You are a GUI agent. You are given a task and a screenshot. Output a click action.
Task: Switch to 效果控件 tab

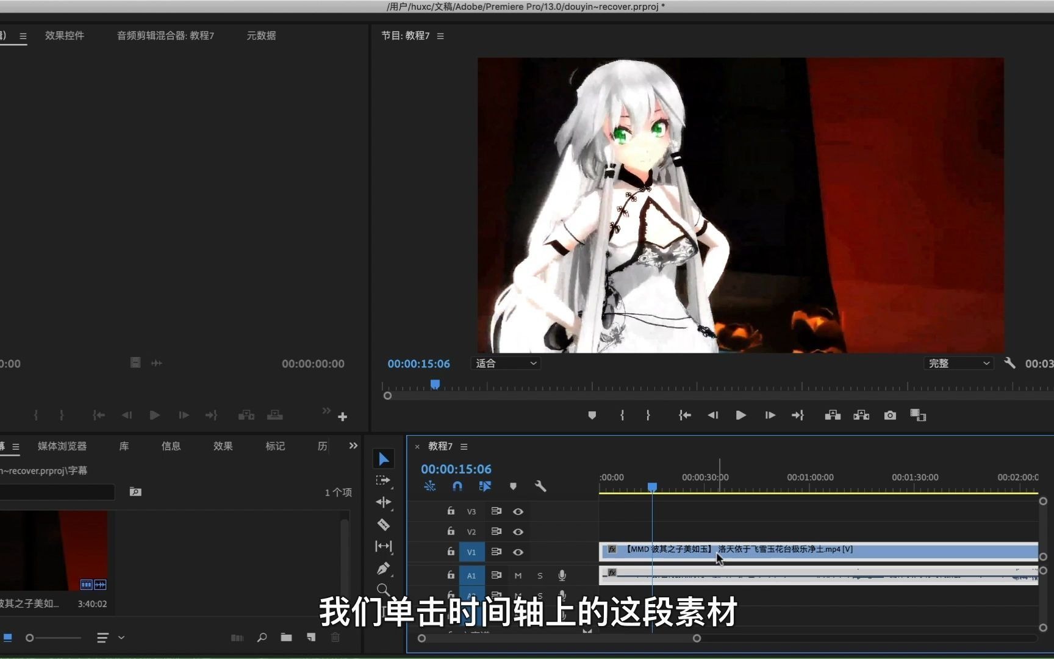point(65,35)
